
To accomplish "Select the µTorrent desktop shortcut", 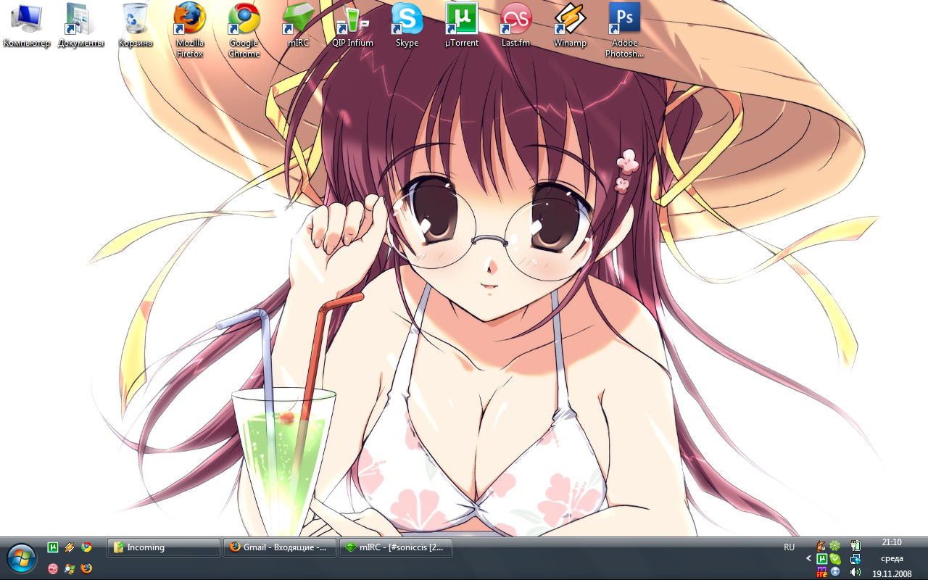I will pyautogui.click(x=462, y=25).
